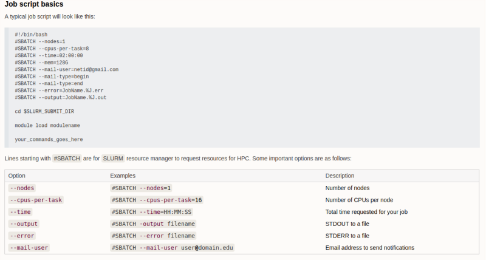Click the "Option" table column header

(x=17, y=176)
